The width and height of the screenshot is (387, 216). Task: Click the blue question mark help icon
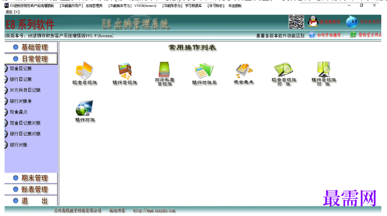point(312,35)
